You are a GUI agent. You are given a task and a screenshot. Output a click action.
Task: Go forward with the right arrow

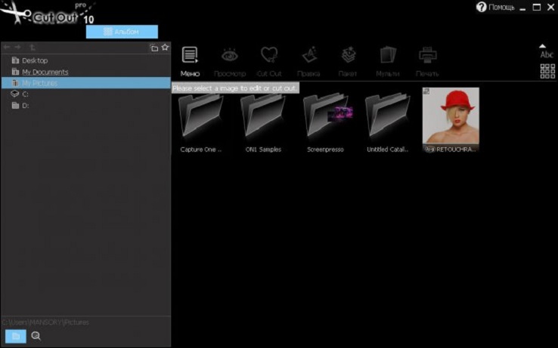[x=17, y=48]
